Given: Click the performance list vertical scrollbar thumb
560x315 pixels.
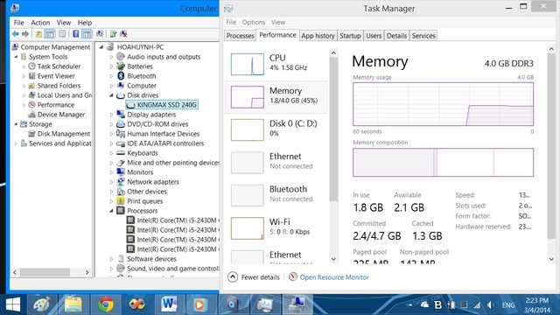Looking at the screenshot, I should click(x=333, y=129).
